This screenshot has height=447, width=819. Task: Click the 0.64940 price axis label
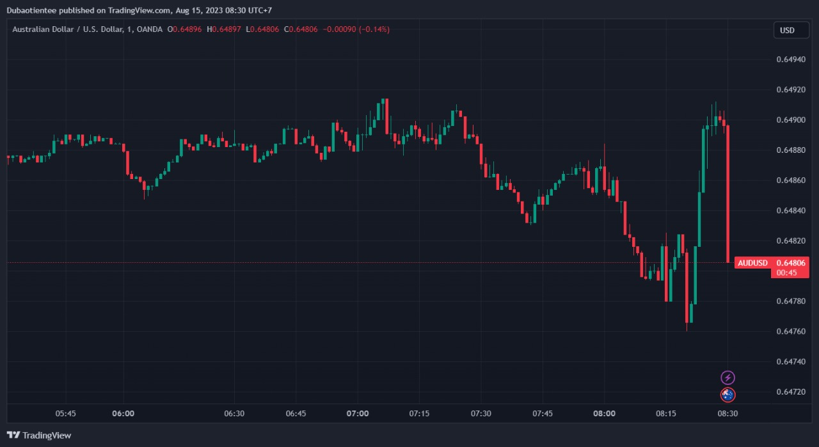point(790,59)
